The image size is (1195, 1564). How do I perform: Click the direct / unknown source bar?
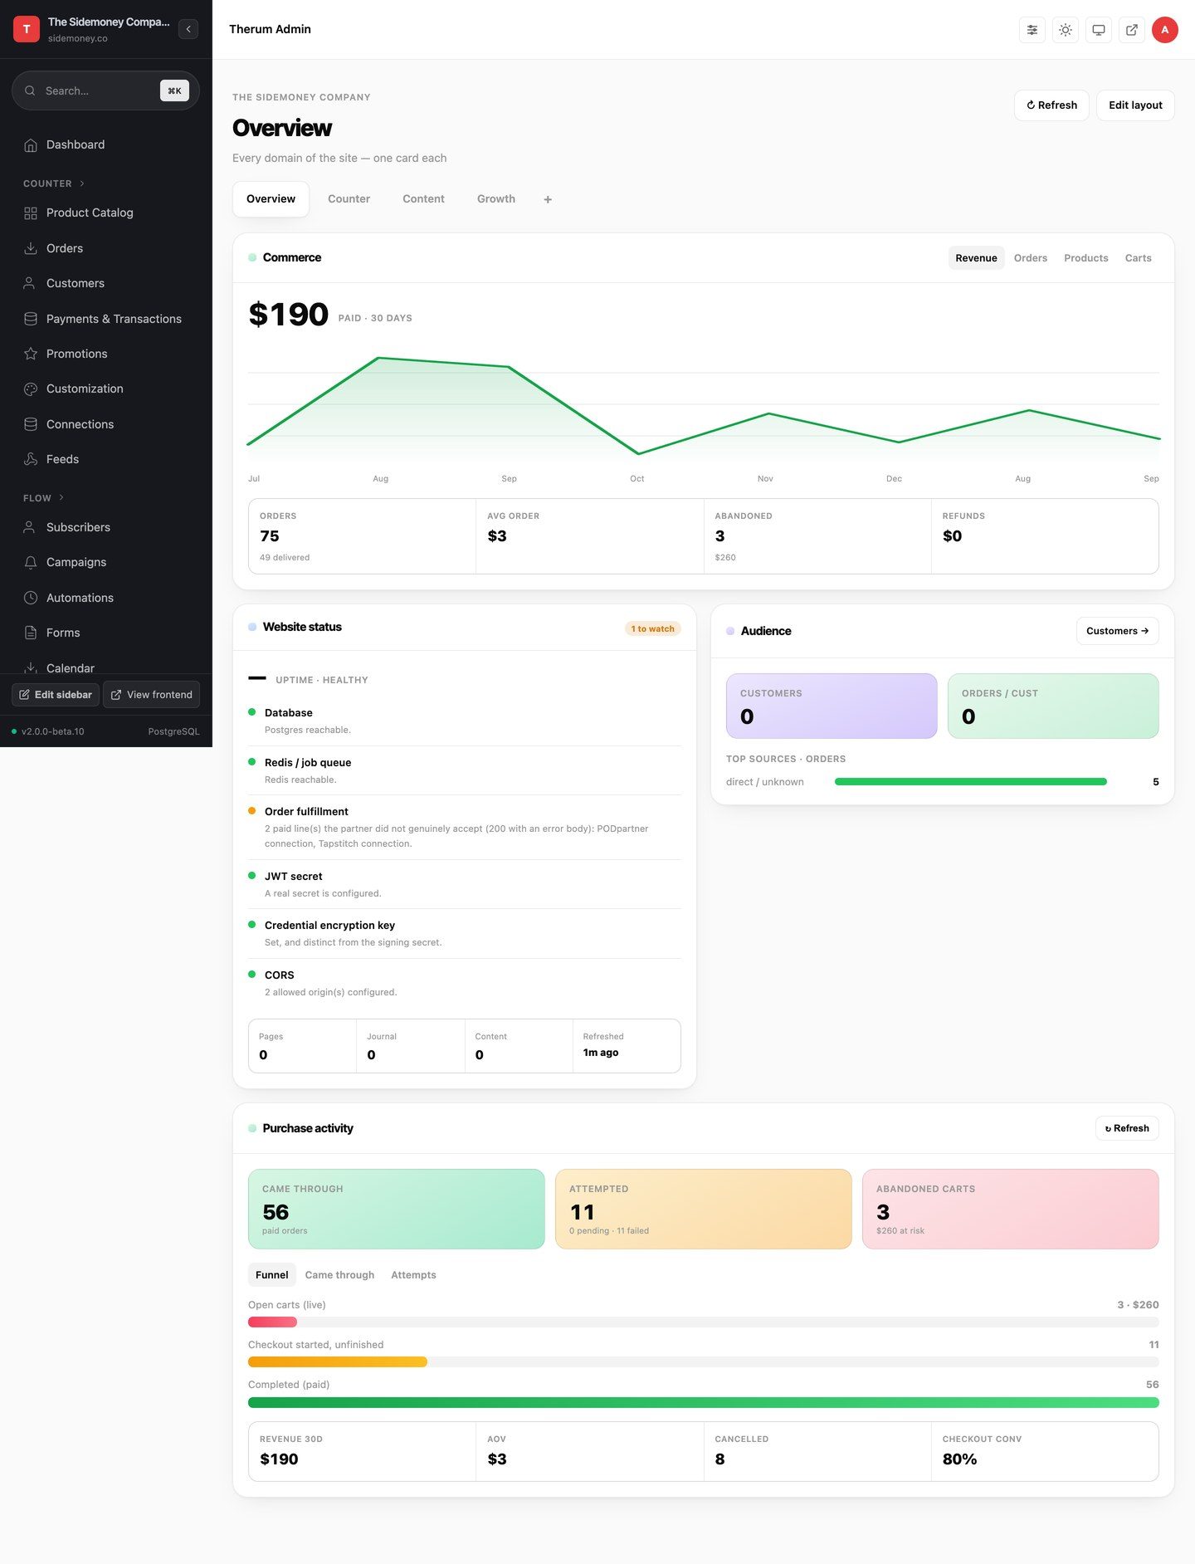tap(971, 782)
